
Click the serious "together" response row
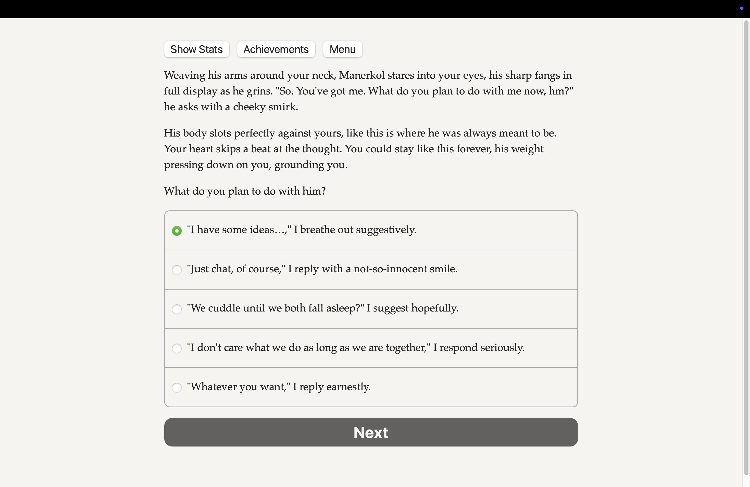(x=371, y=348)
